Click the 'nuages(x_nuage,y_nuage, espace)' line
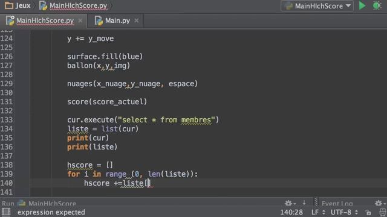387x217 pixels. (132, 84)
